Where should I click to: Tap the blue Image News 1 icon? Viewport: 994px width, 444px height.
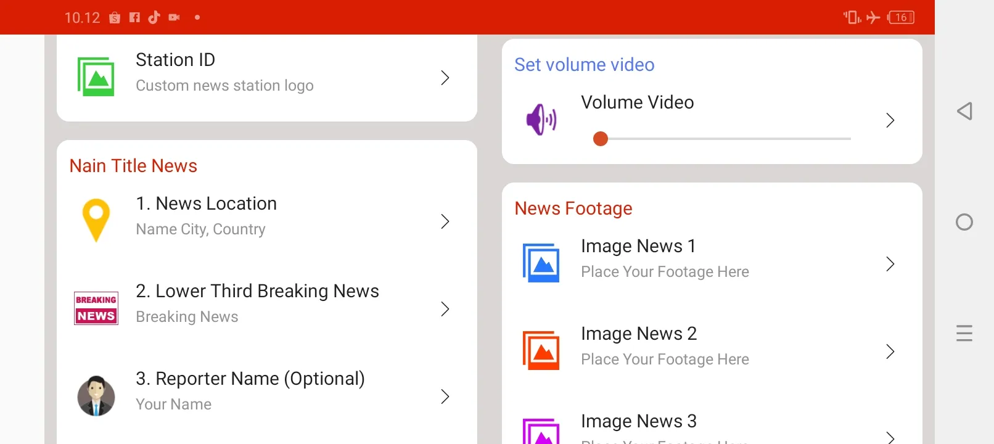[541, 263]
